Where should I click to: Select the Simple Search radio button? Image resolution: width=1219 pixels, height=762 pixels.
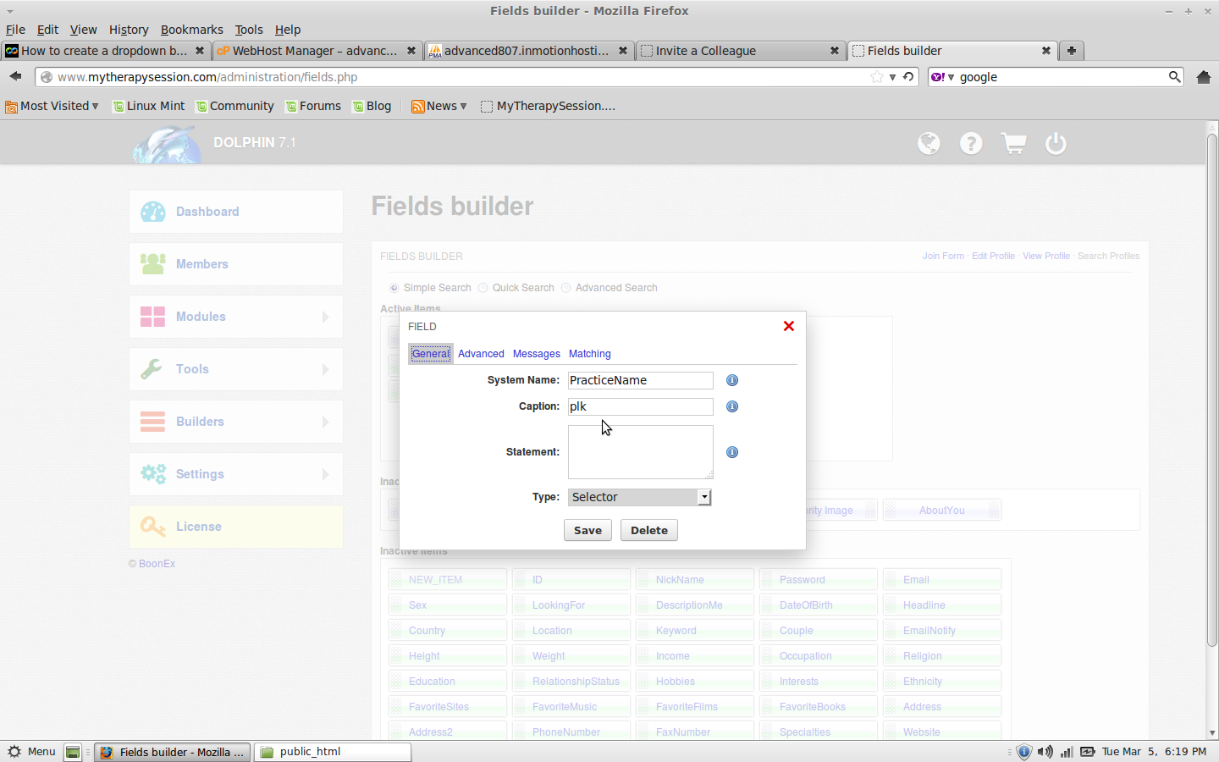(x=394, y=288)
